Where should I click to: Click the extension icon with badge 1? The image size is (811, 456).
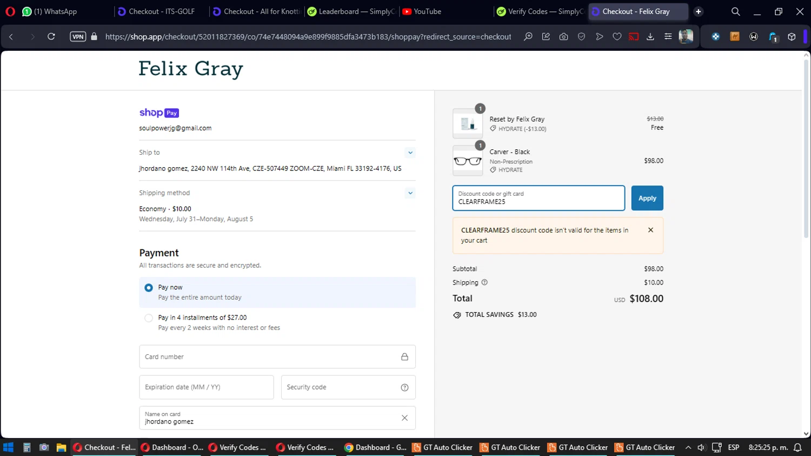tap(773, 37)
